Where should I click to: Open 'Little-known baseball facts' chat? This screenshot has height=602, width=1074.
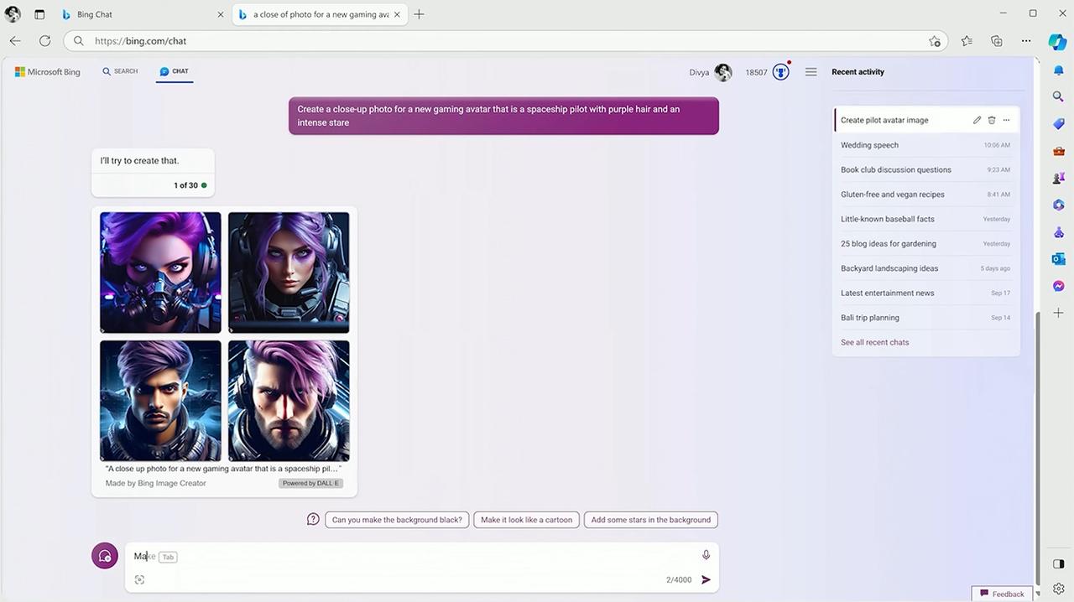pyautogui.click(x=925, y=219)
